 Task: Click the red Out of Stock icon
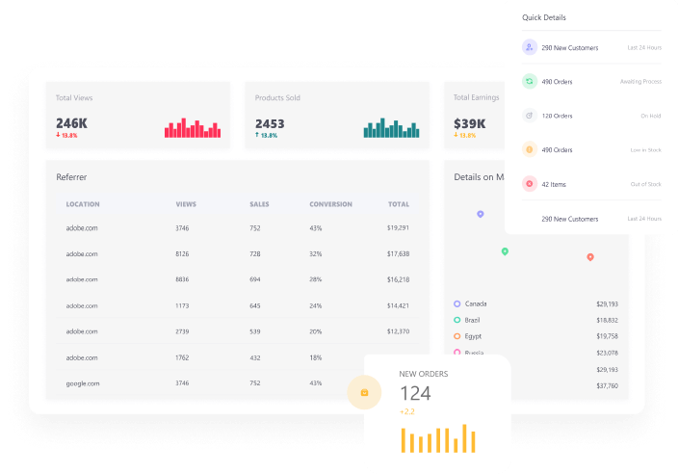point(530,184)
